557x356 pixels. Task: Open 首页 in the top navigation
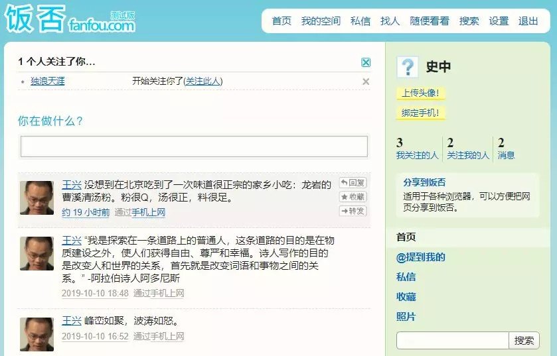pos(281,21)
